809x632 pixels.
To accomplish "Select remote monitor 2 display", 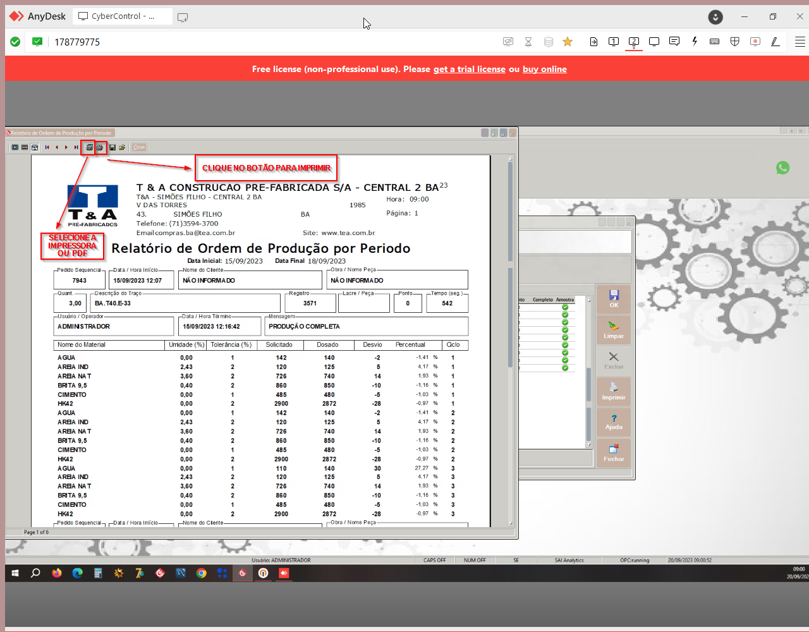I will tap(633, 42).
